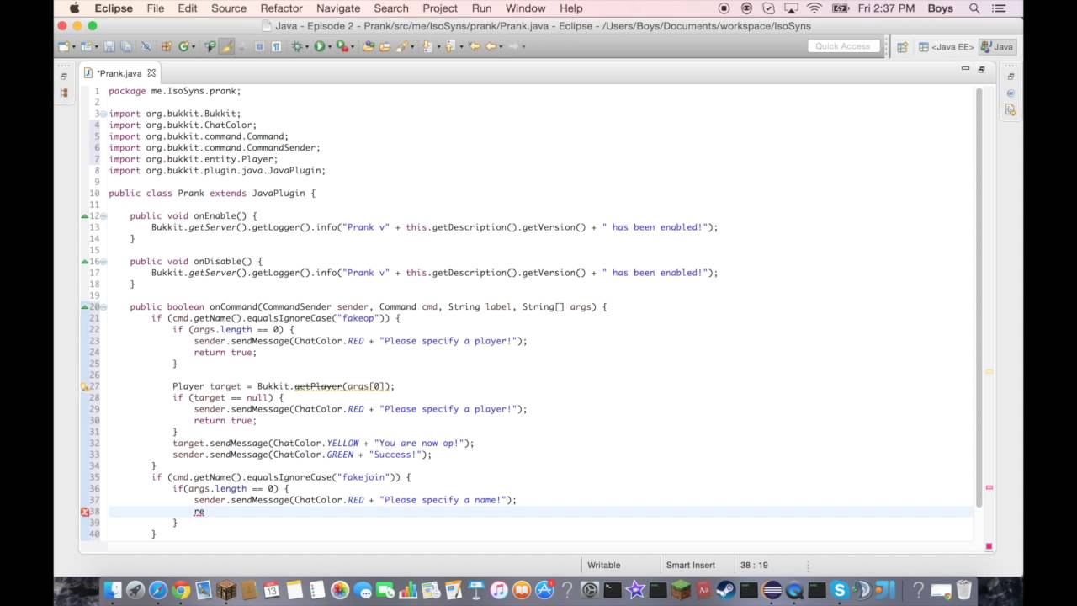1077x606 pixels.
Task: Open dropdown arrow beside Debug icon
Action: coord(306,47)
